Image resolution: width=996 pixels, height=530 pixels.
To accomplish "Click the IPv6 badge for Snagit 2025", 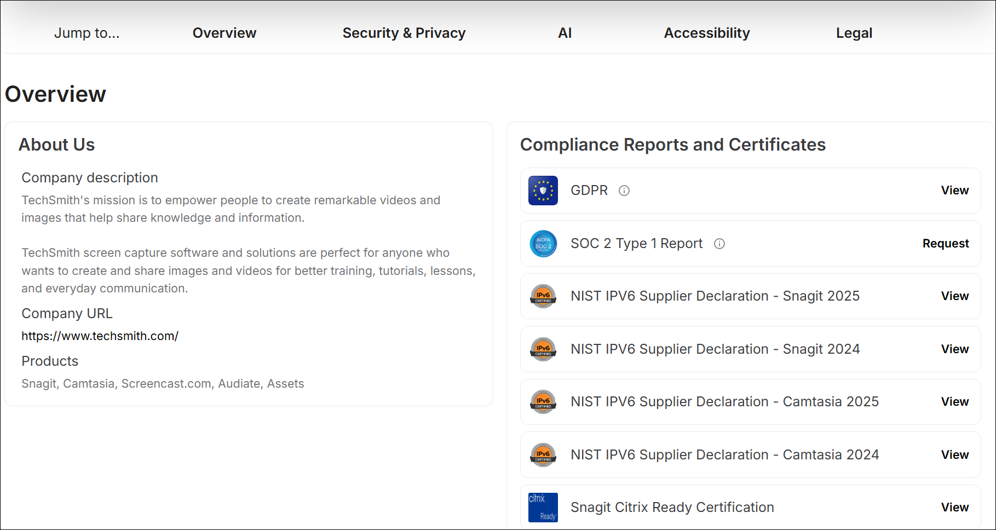I will pos(543,296).
